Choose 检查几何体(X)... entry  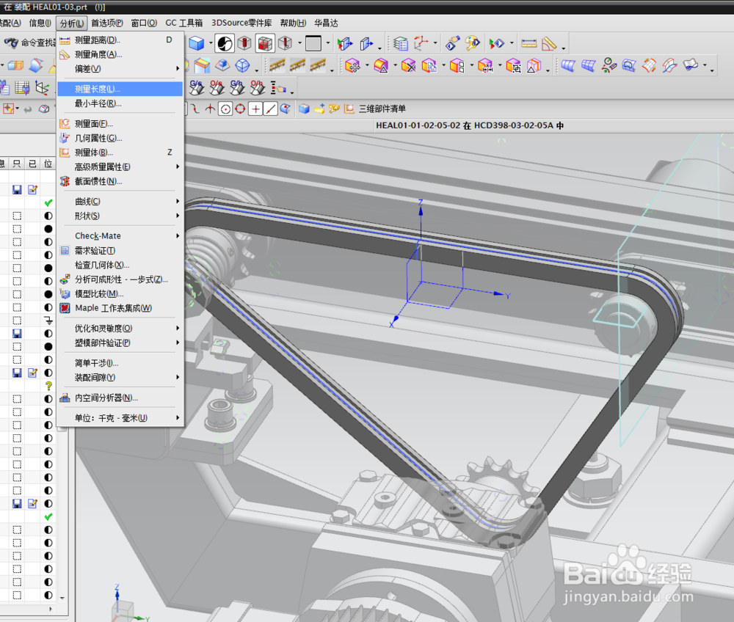tap(120, 266)
